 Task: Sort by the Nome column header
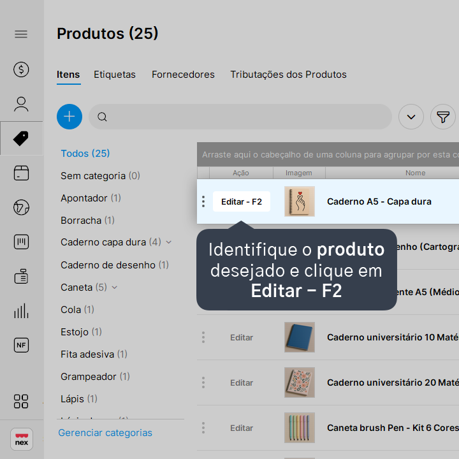click(x=416, y=173)
